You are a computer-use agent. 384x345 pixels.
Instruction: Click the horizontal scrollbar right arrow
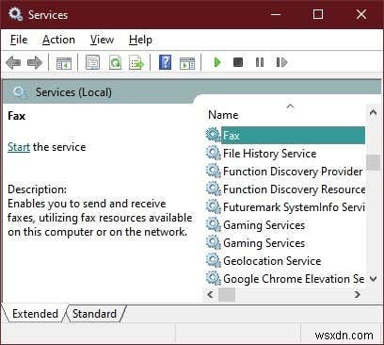click(358, 294)
